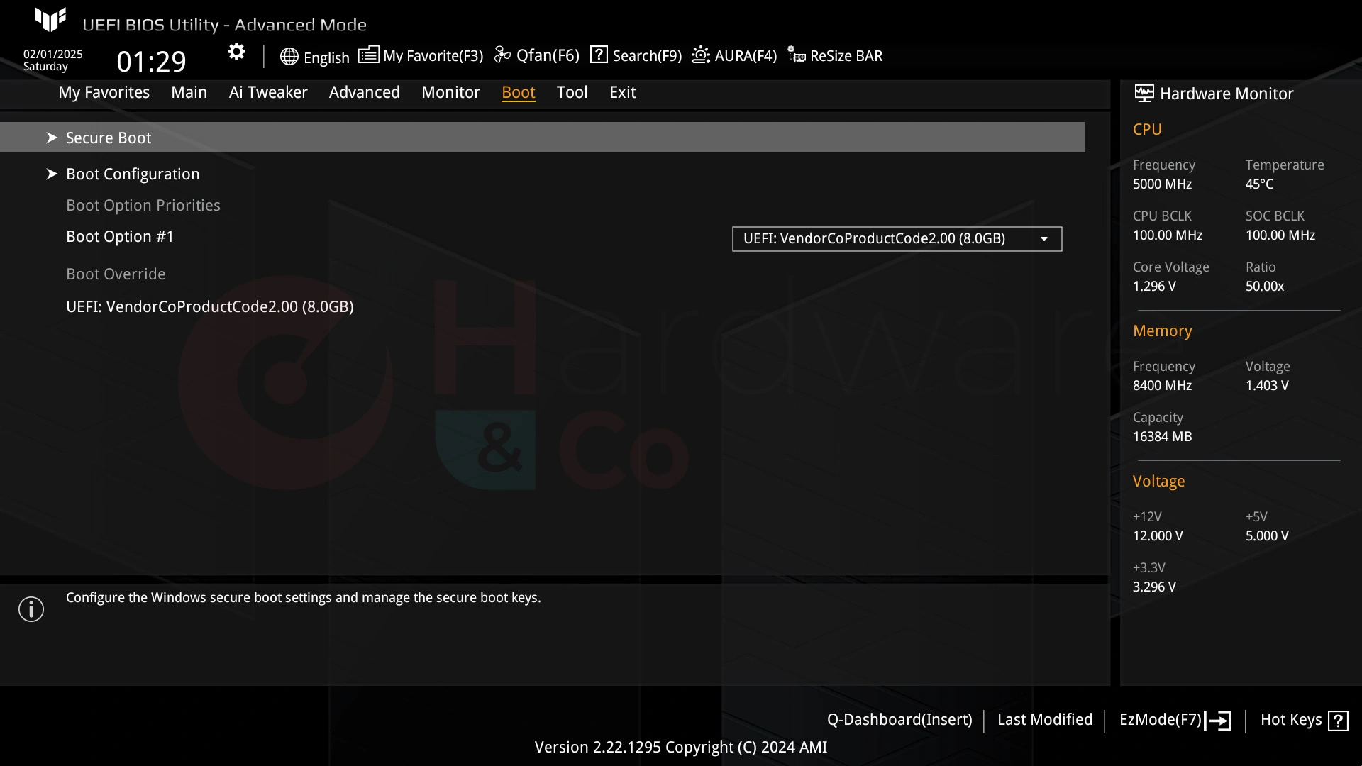Access the ReSize BAR settings

pyautogui.click(x=836, y=56)
